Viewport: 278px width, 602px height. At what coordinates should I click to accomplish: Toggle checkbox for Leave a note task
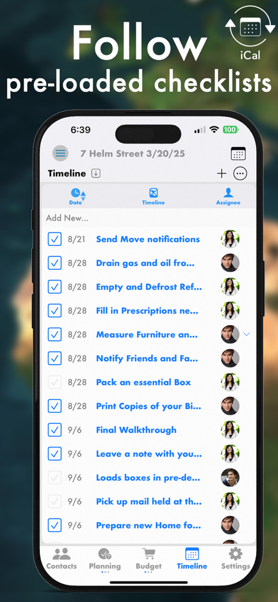coord(55,453)
